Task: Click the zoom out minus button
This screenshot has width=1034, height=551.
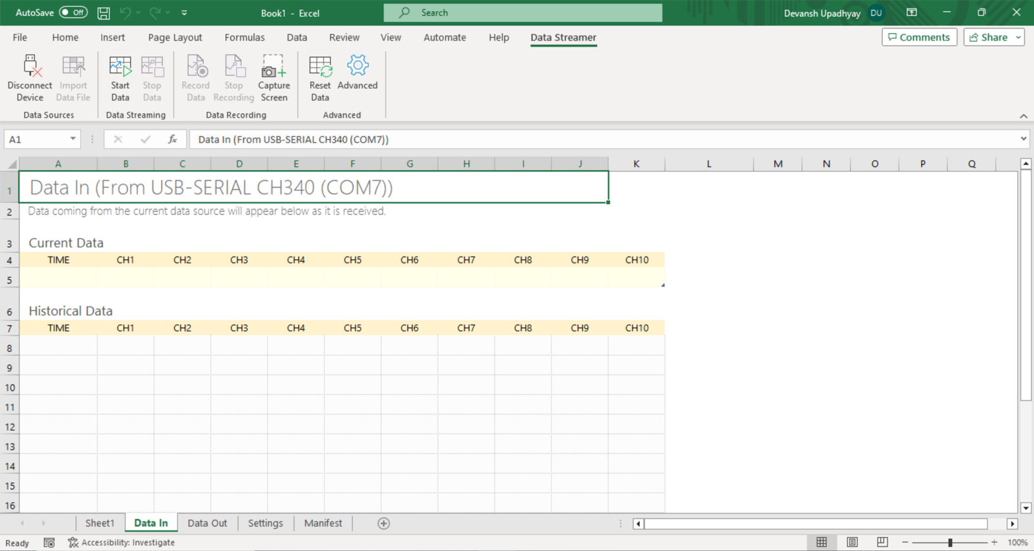Action: (x=905, y=543)
